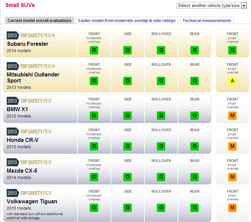251x222 pixels.
Task: Click Honda CR-V small overlap M rating
Action: pos(233,146)
